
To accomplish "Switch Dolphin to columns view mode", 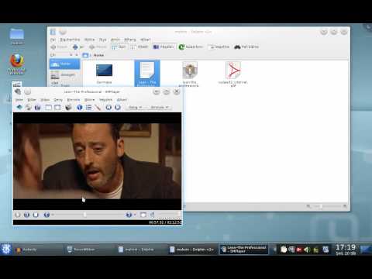I will tap(164, 46).
